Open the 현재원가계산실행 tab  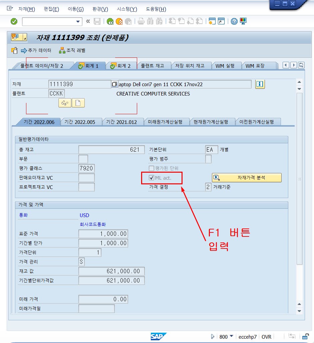point(211,122)
